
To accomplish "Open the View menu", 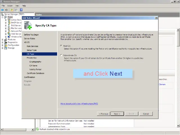I will tap(17, 6).
